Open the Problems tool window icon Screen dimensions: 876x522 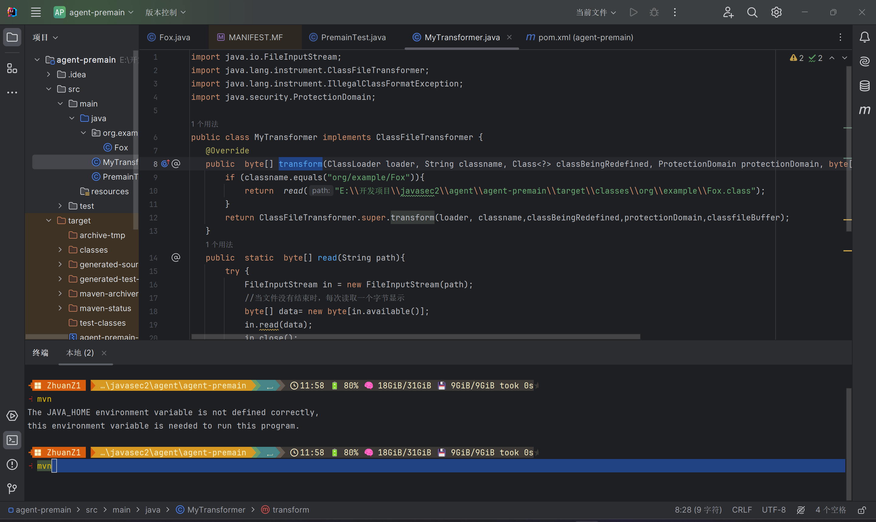pos(12,464)
